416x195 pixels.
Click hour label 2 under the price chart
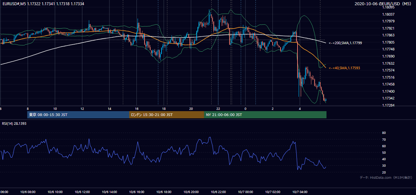tap(273, 109)
